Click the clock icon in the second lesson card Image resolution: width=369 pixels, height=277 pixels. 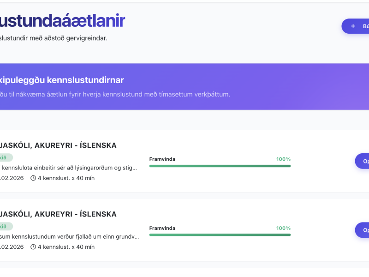point(33,247)
